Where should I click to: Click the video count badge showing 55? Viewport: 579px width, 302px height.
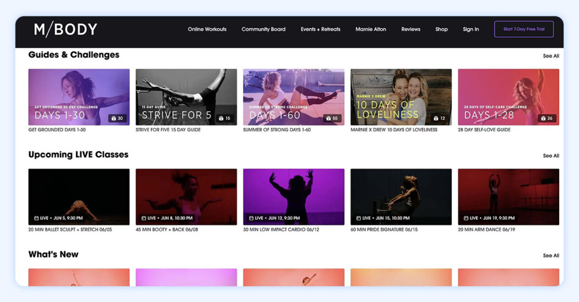tap(332, 118)
